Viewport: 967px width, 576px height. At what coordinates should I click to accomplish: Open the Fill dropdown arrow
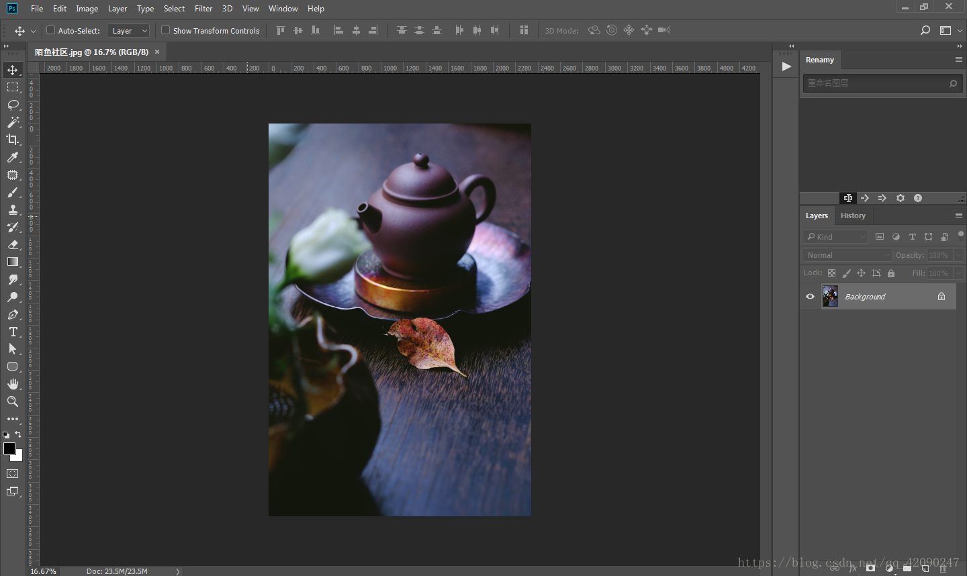pyautogui.click(x=958, y=273)
